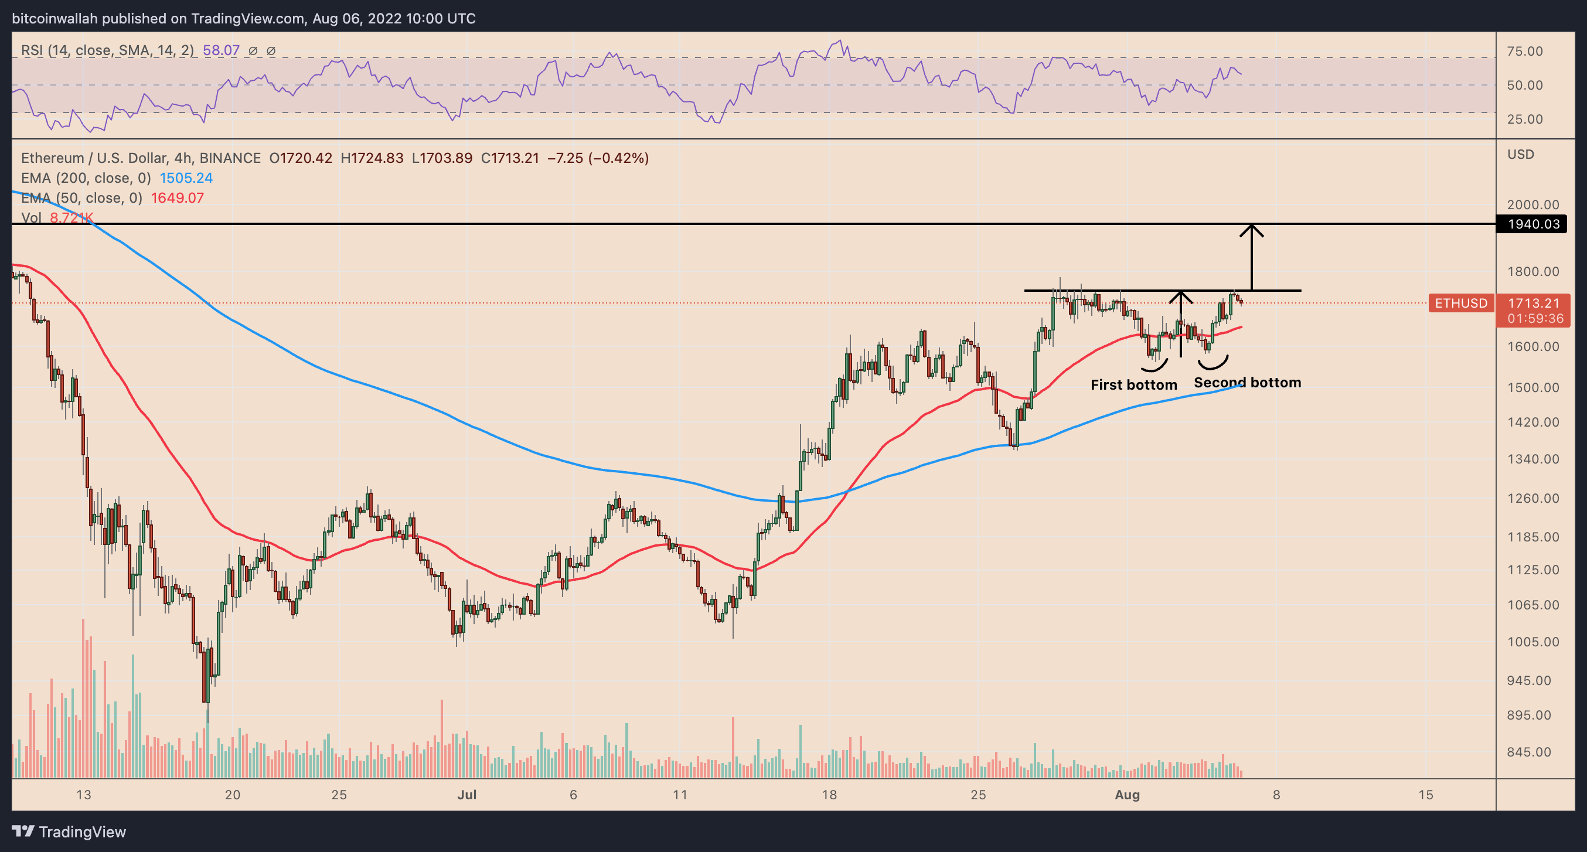
Task: Click the 1340.00 price scale label
Action: tap(1532, 459)
